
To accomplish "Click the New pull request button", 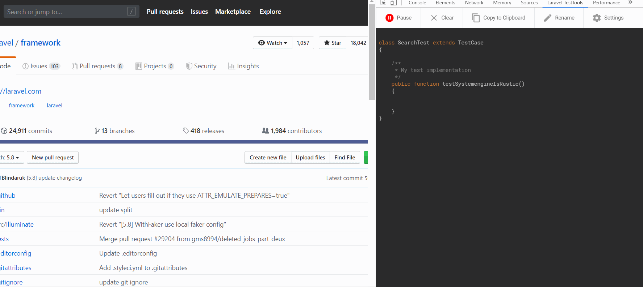I will [53, 158].
